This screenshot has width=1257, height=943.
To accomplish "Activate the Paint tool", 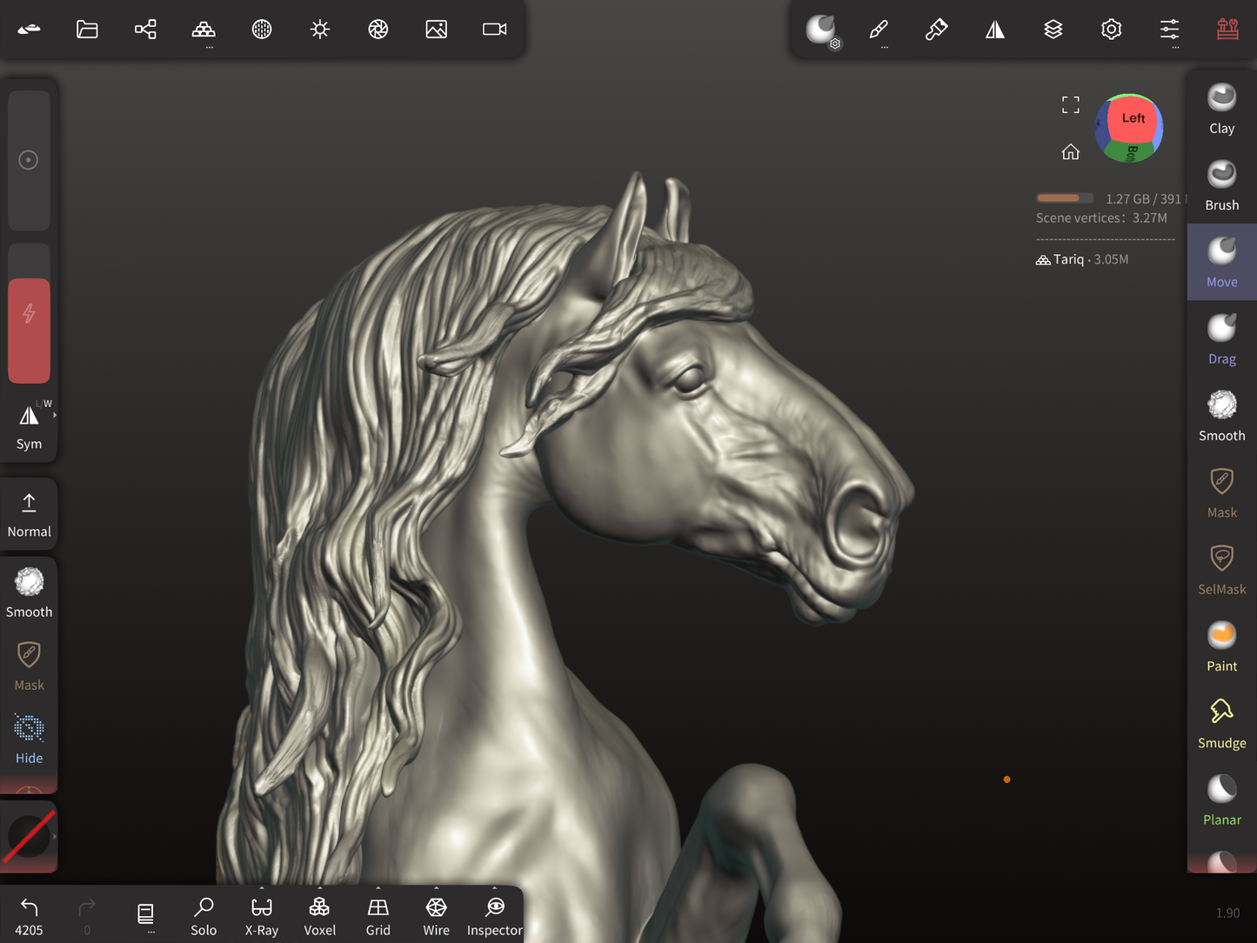I will (1221, 646).
